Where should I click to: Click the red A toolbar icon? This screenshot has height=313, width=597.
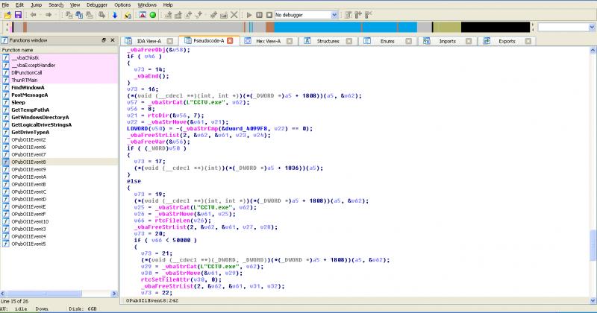click(143, 15)
